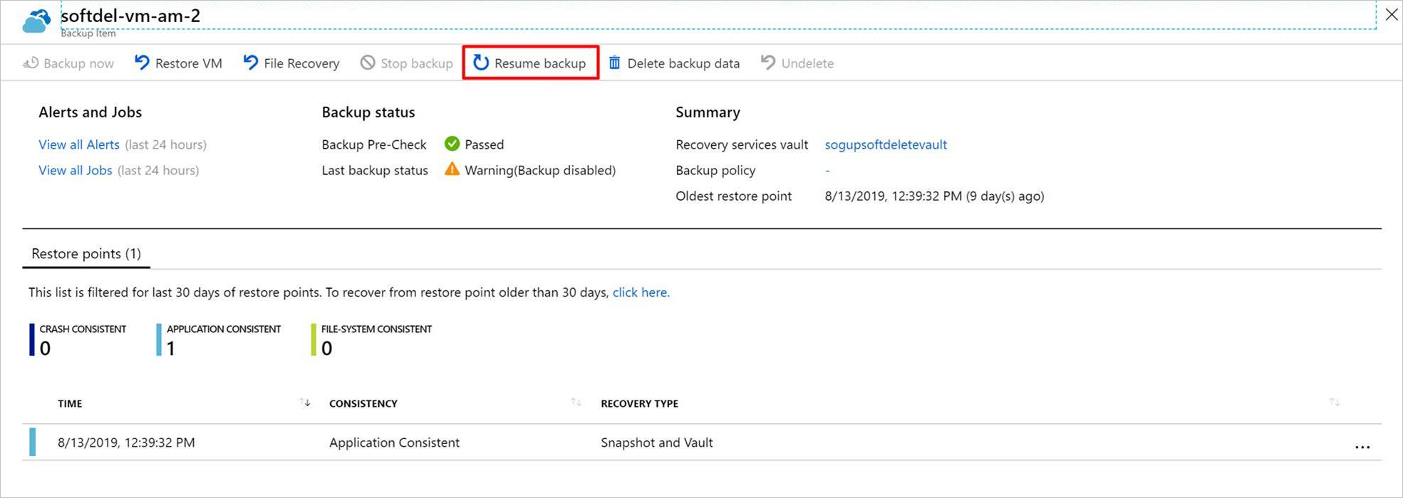Screen dimensions: 1403x498
Task: Click the File Recovery icon
Action: click(251, 63)
